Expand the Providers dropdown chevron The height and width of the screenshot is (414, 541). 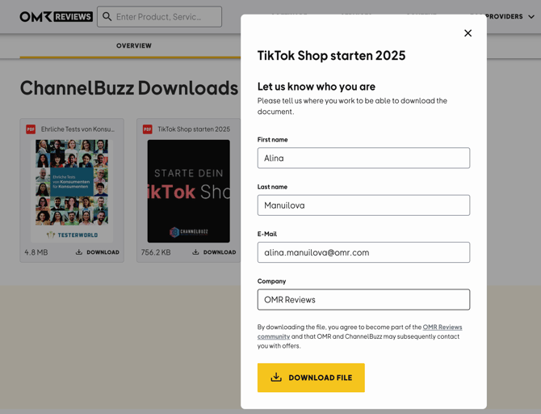click(x=531, y=16)
